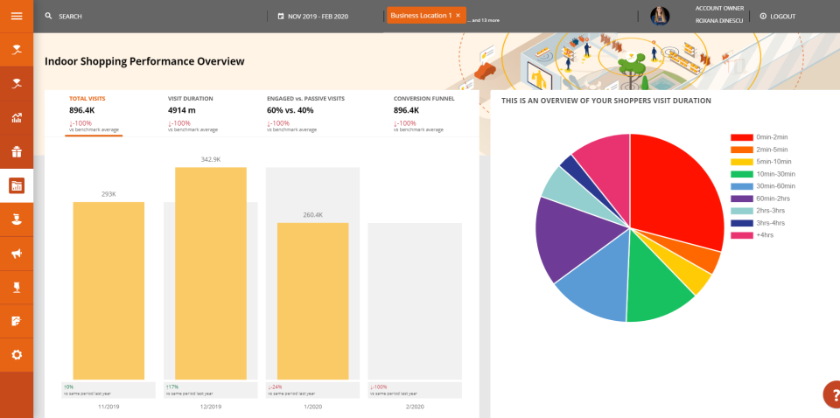This screenshot has width=840, height=418.
Task: Switch to the Visit Duration tab
Action: point(191,109)
